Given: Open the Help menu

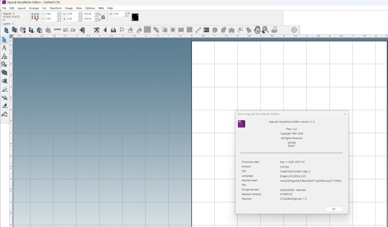Looking at the screenshot, I should pos(110,8).
